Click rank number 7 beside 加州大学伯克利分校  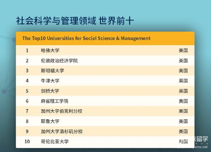pos(27,111)
